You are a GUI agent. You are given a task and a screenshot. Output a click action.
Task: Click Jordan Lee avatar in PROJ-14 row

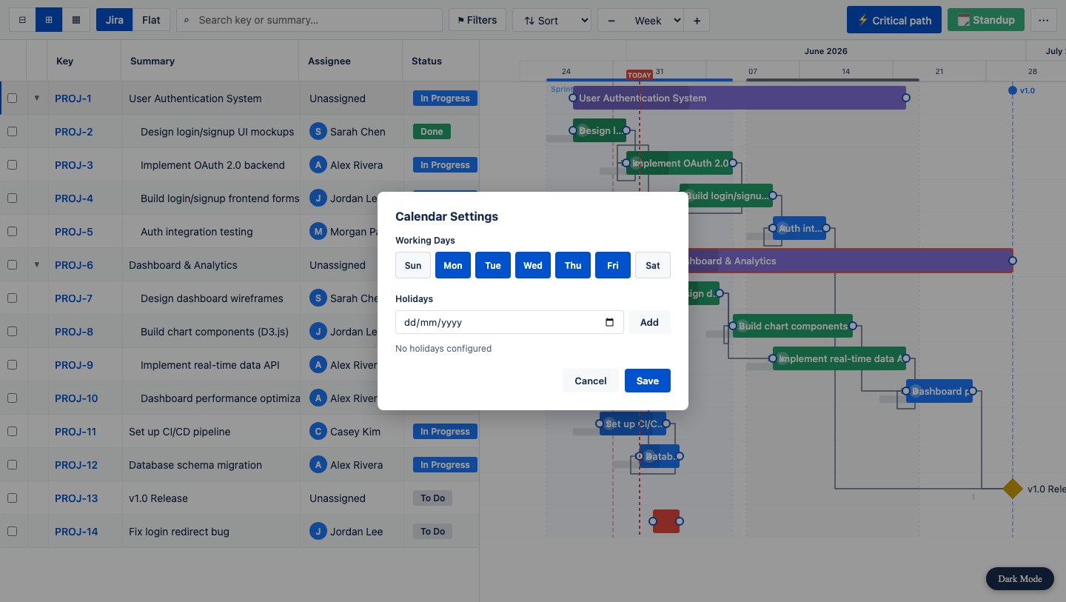point(318,532)
